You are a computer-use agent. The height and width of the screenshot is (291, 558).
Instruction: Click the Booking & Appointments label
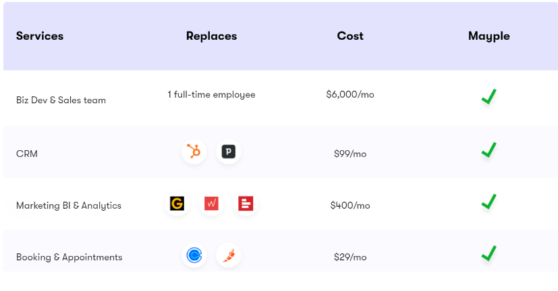pos(69,257)
